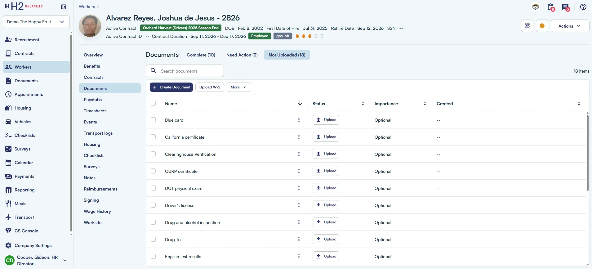Click the orange alert warning icon
592x269 pixels.
(x=542, y=26)
